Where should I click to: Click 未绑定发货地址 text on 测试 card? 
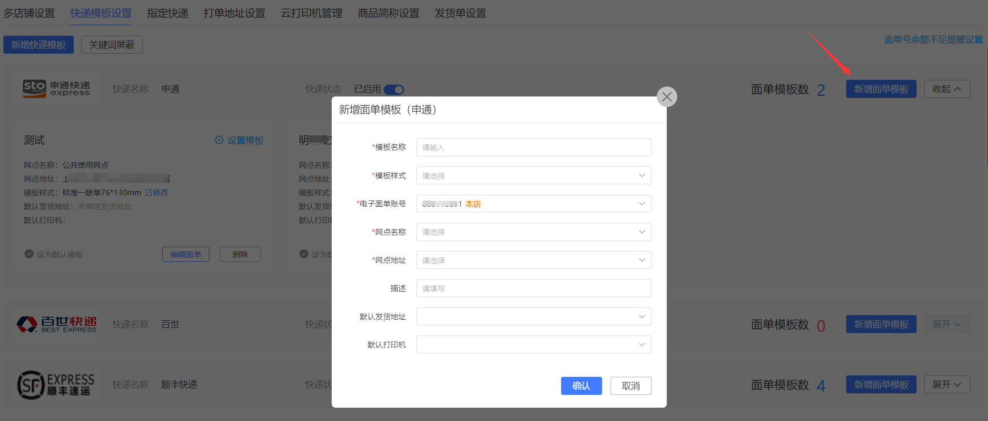(x=105, y=206)
